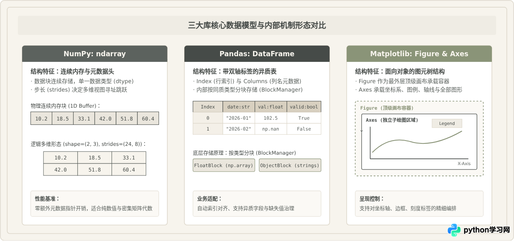The image size is (514, 241).
Task: Select the NumPy: ndarray card header
Action: (95, 54)
